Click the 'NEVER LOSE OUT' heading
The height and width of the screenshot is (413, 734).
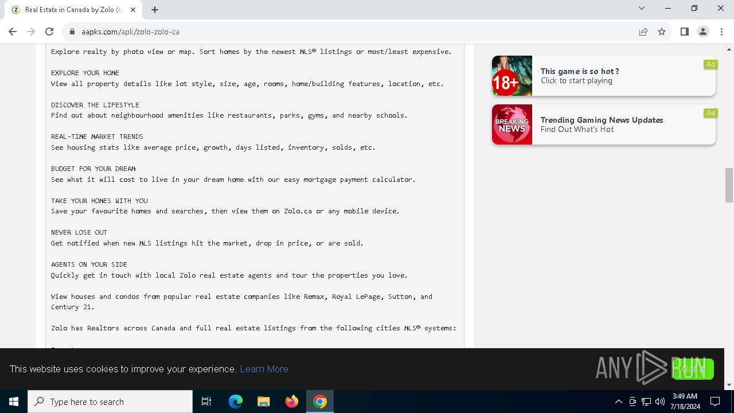pos(79,232)
